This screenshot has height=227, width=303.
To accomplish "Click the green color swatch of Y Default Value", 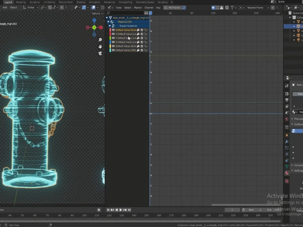I will (x=110, y=38).
